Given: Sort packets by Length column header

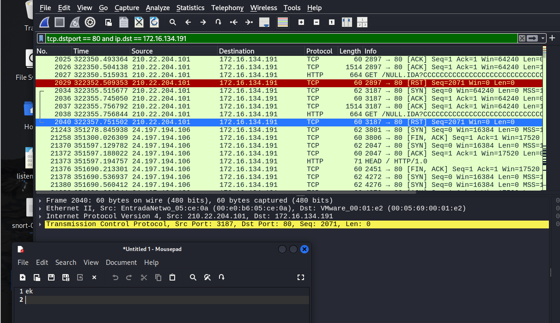Looking at the screenshot, I should click(350, 51).
